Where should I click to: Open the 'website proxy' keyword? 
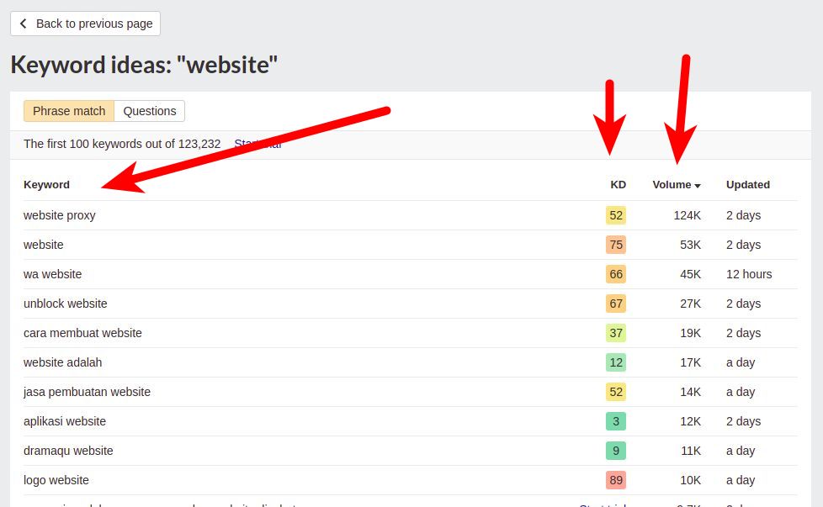point(60,215)
